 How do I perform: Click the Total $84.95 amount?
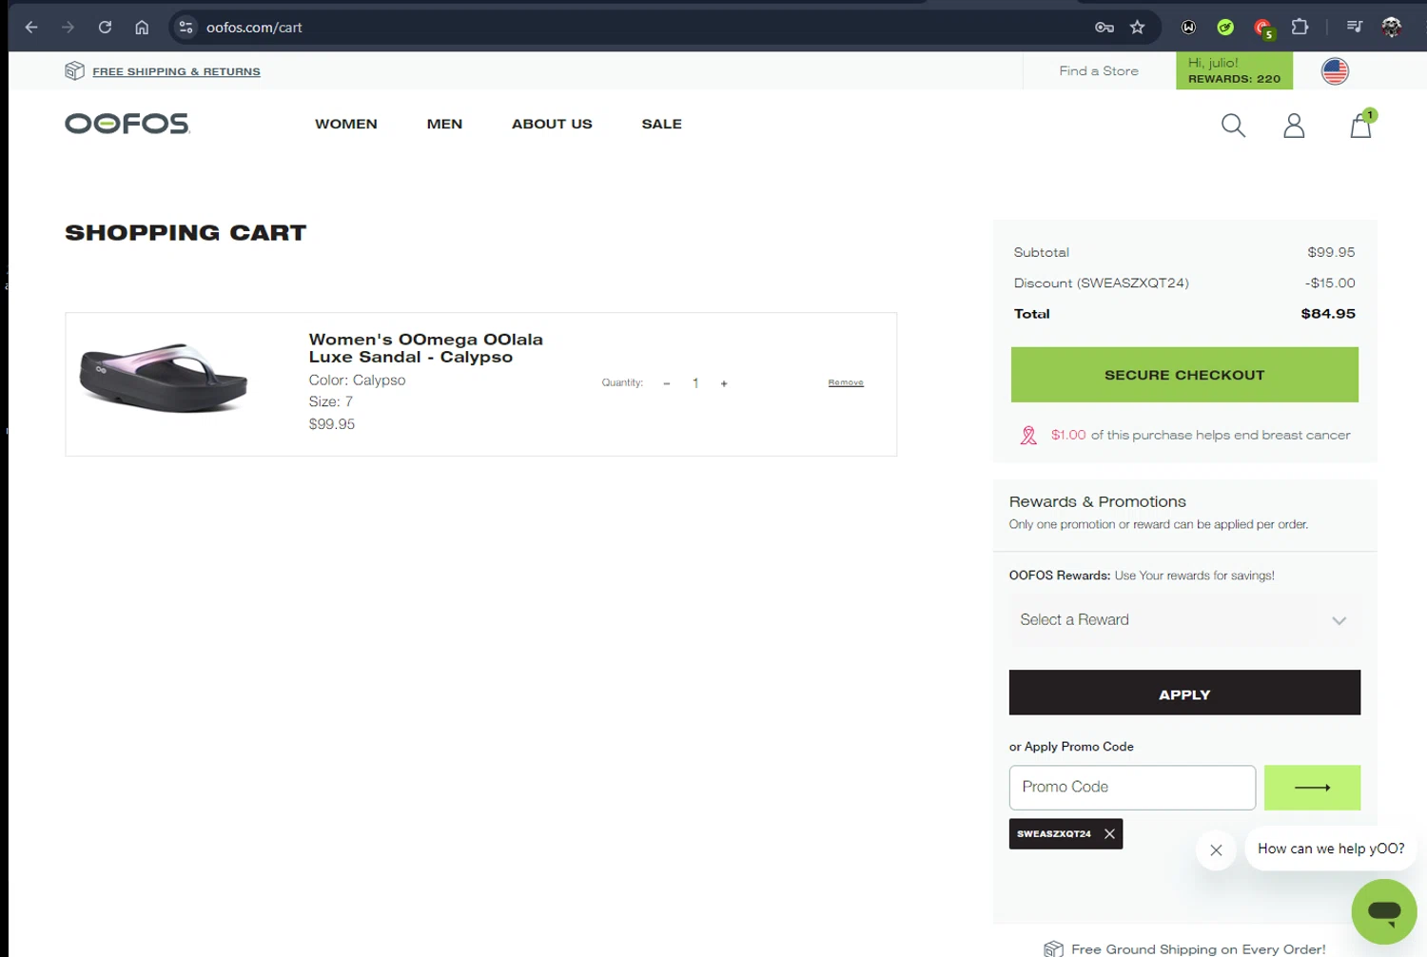point(1328,314)
